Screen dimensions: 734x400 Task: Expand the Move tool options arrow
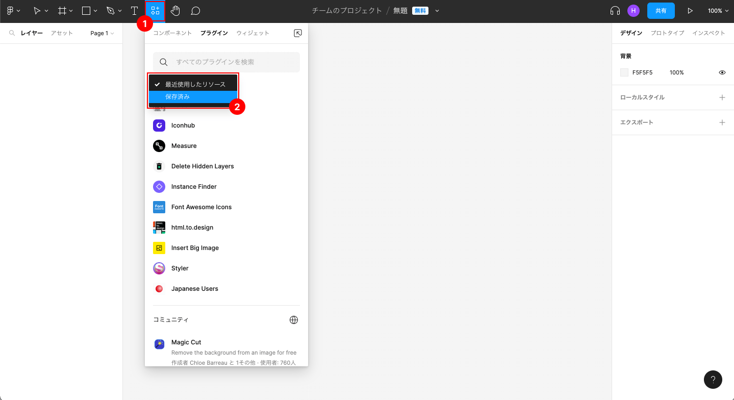tap(46, 11)
